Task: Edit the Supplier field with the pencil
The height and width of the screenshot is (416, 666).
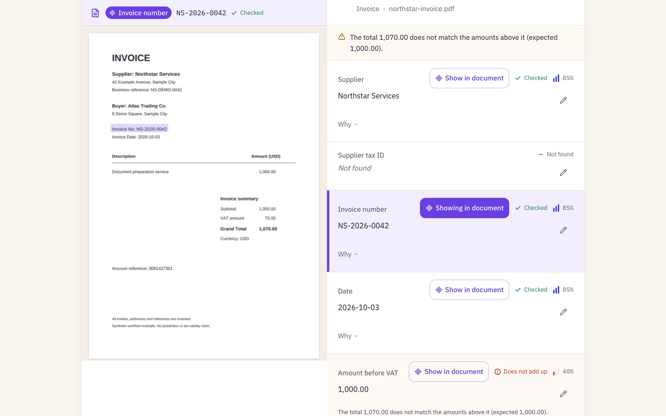Action: [563, 100]
